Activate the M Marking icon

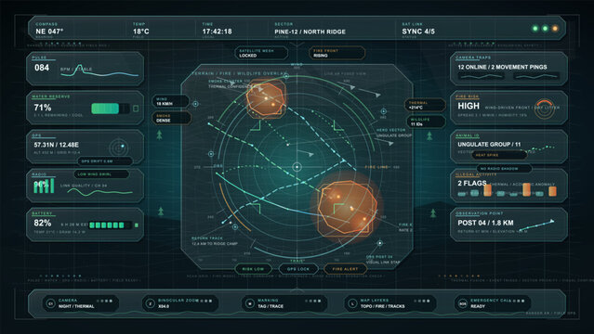pyautogui.click(x=250, y=303)
